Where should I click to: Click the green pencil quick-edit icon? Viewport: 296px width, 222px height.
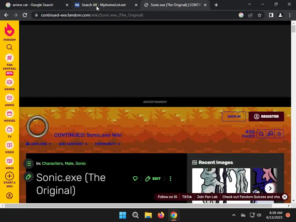click(29, 177)
